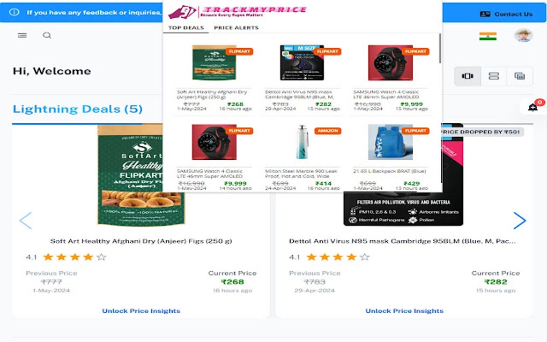Go to previous deal with left arrow

pos(25,220)
